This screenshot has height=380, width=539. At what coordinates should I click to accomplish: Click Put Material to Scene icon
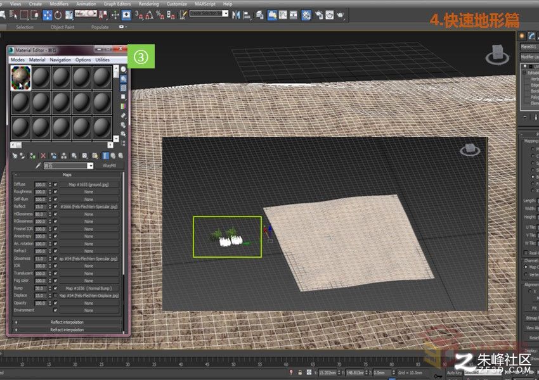tap(22, 156)
